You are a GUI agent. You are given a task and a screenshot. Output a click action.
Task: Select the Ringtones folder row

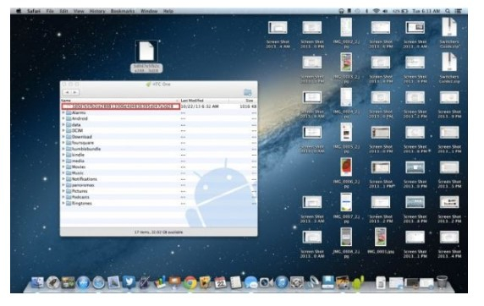coord(159,203)
